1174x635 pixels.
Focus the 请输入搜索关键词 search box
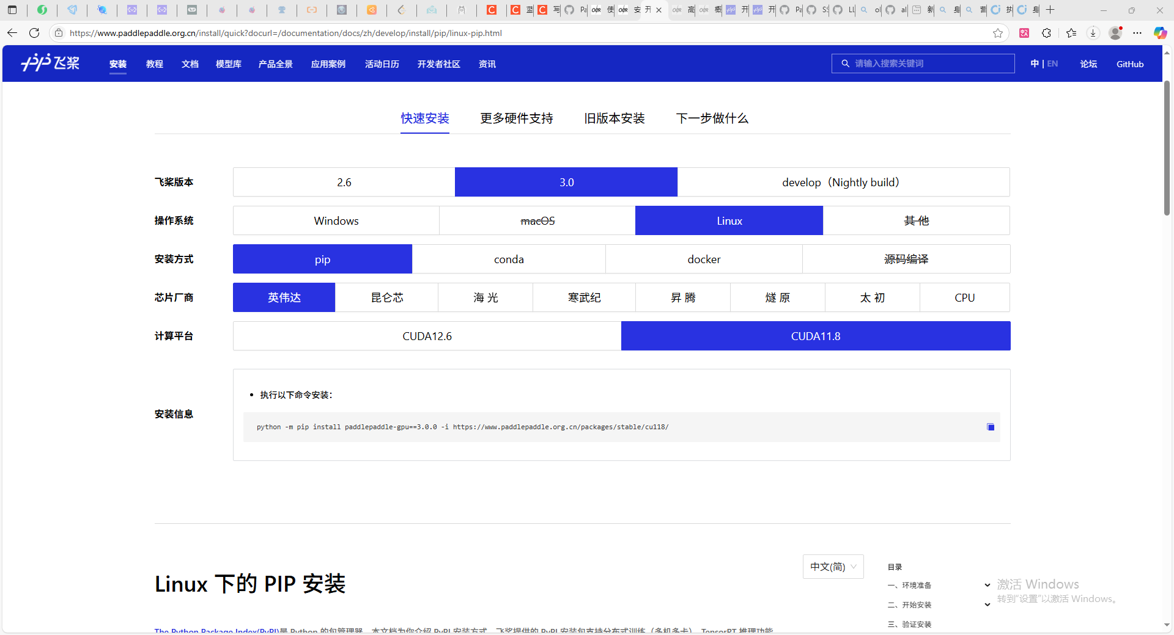pyautogui.click(x=923, y=64)
